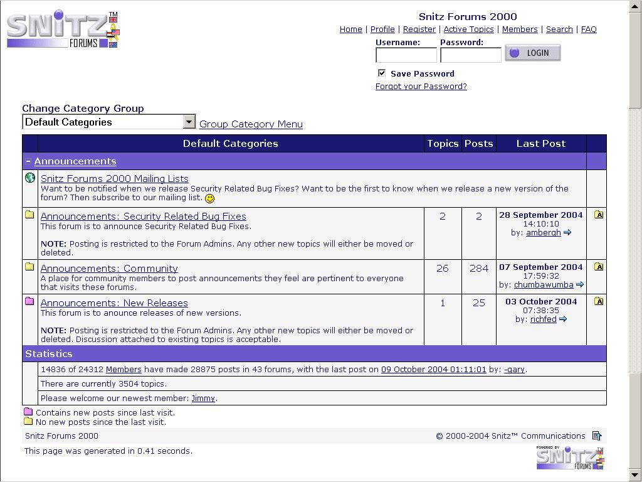The width and height of the screenshot is (642, 482).
Task: Click the globe icon beside Mailing Lists
Action: click(30, 178)
